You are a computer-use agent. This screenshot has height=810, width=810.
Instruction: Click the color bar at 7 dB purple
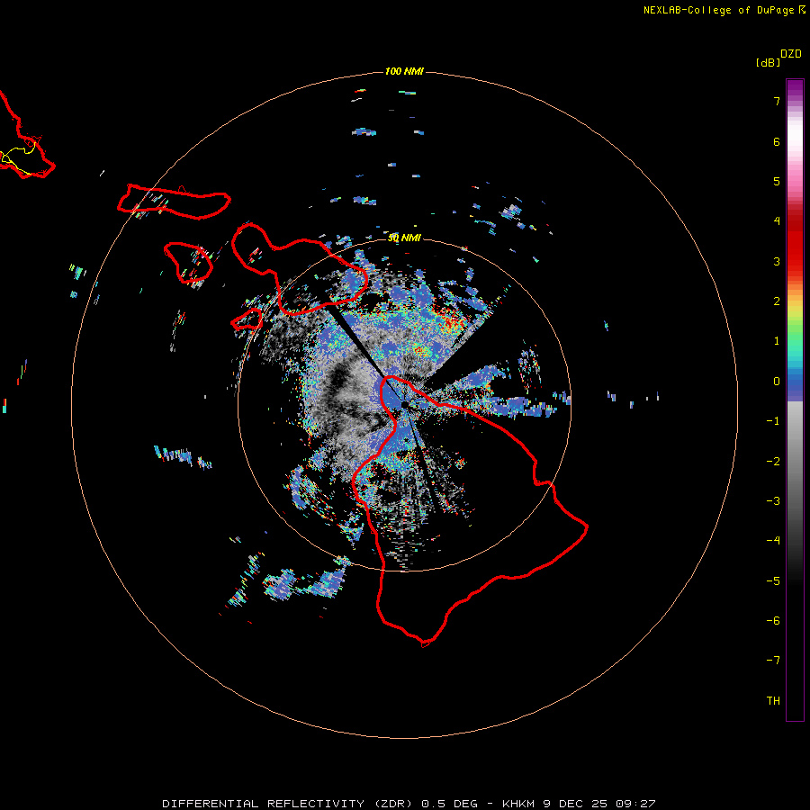pos(795,101)
